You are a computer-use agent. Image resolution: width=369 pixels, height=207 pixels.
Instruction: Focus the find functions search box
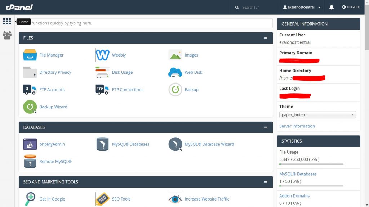(x=146, y=23)
